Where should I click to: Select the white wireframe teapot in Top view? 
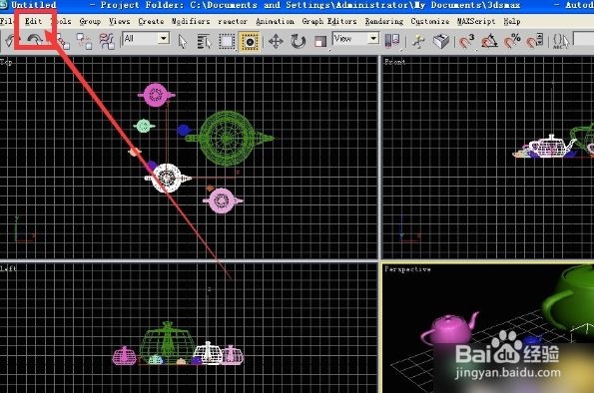[x=168, y=178]
